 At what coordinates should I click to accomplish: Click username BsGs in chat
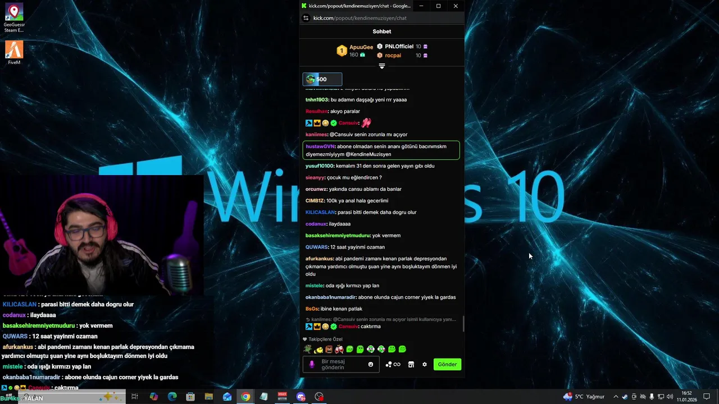(x=312, y=309)
